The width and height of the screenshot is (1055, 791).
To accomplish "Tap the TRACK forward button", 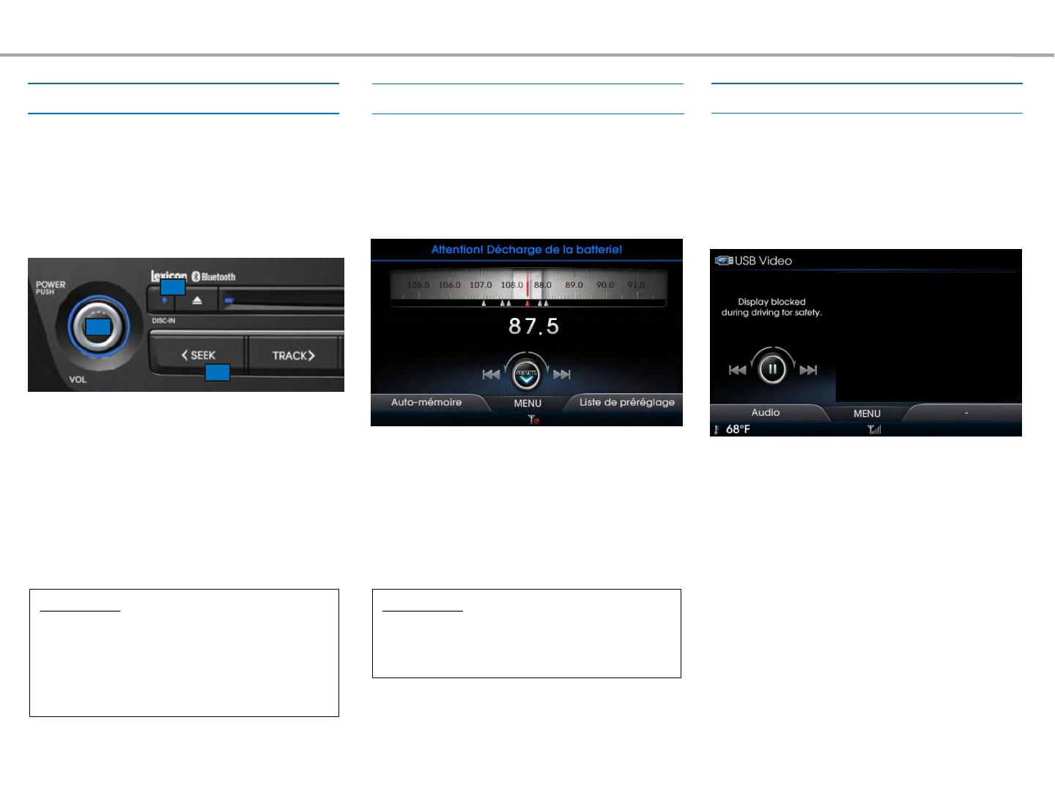I will click(294, 355).
